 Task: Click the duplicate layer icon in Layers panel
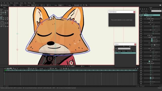[143, 9]
